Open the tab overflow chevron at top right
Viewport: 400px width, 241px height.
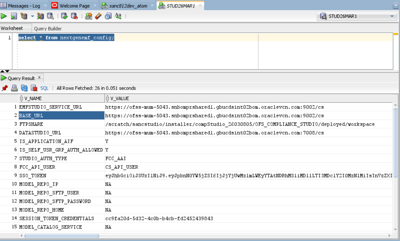tap(395, 5)
